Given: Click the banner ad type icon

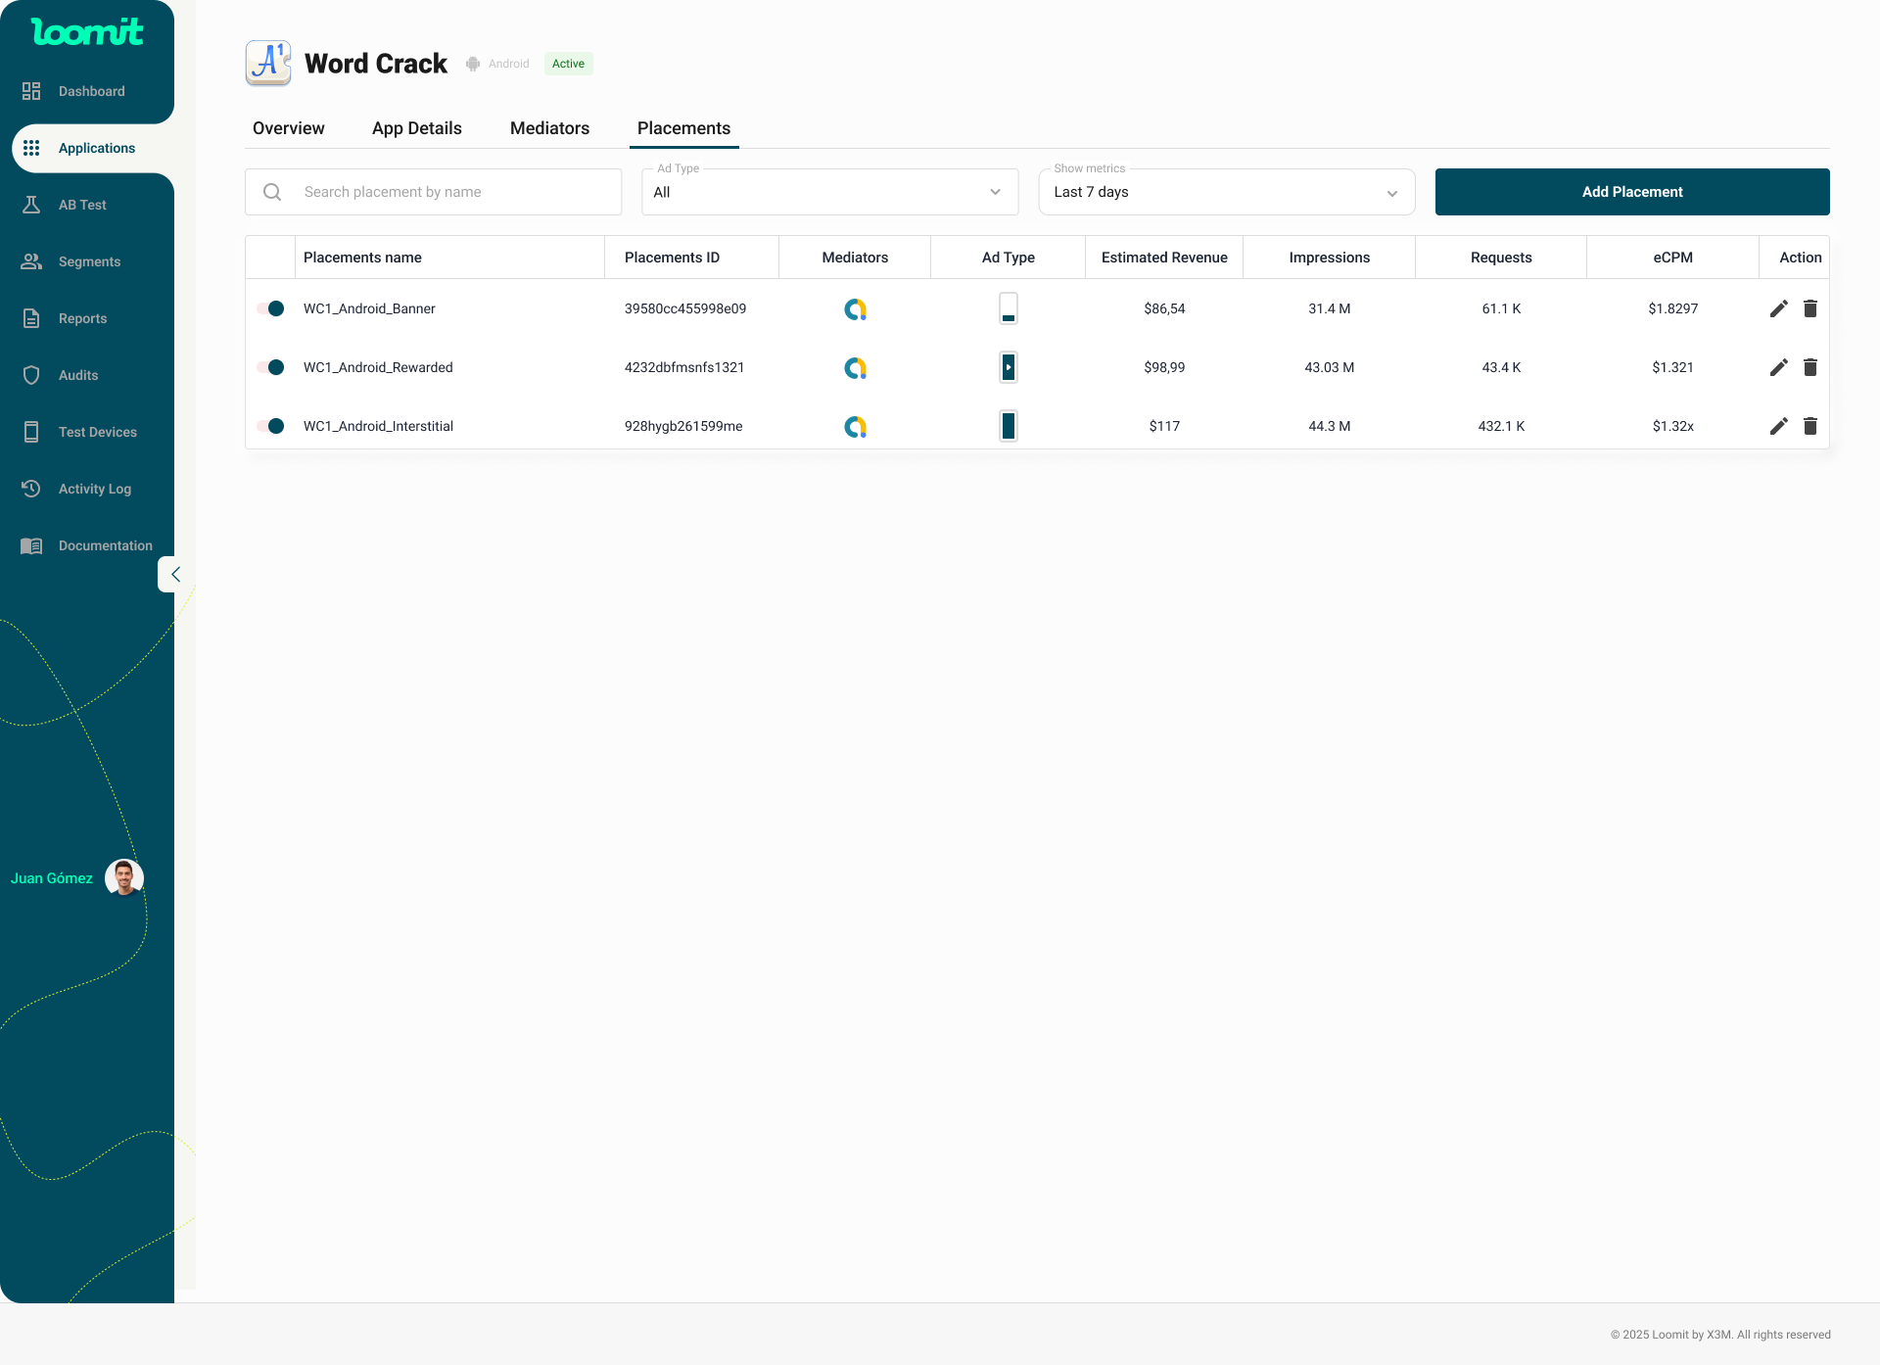Looking at the screenshot, I should (x=1009, y=308).
